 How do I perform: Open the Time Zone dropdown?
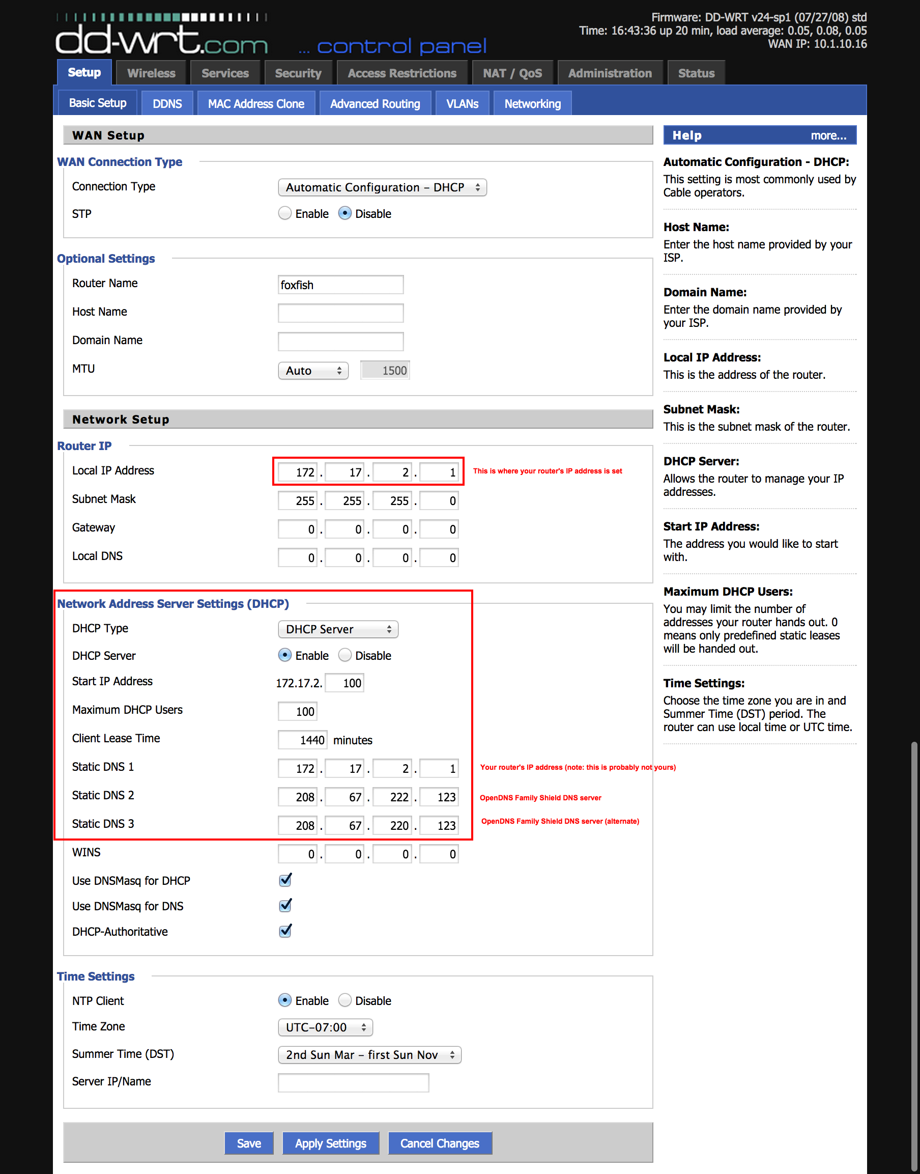point(325,1027)
